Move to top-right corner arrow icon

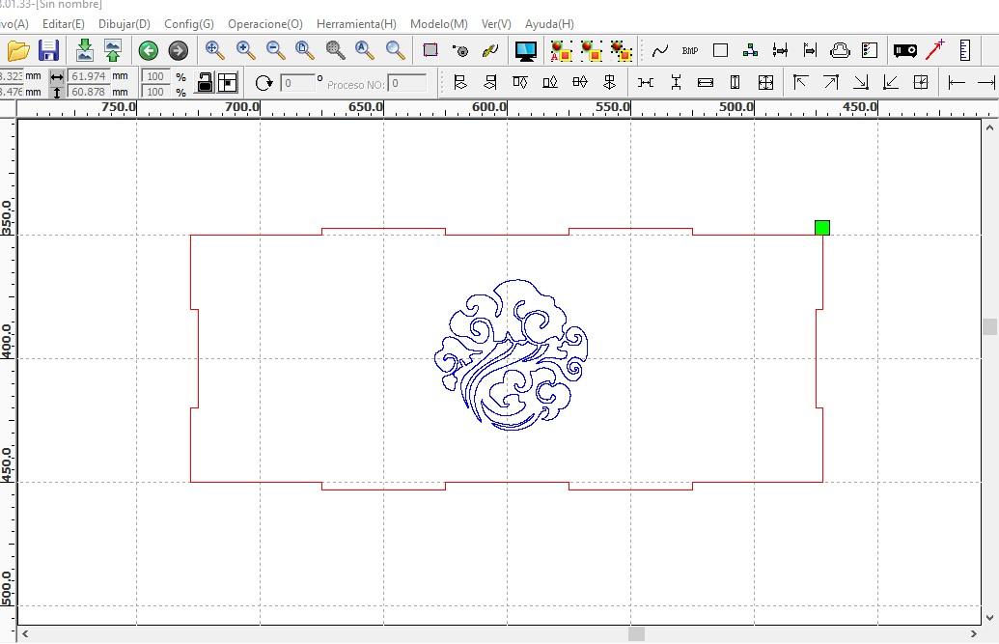pyautogui.click(x=831, y=82)
